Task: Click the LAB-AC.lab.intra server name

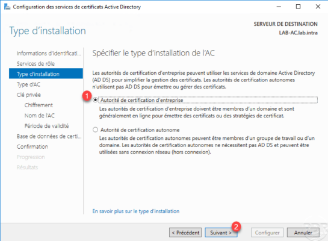Action: pyautogui.click(x=299, y=33)
